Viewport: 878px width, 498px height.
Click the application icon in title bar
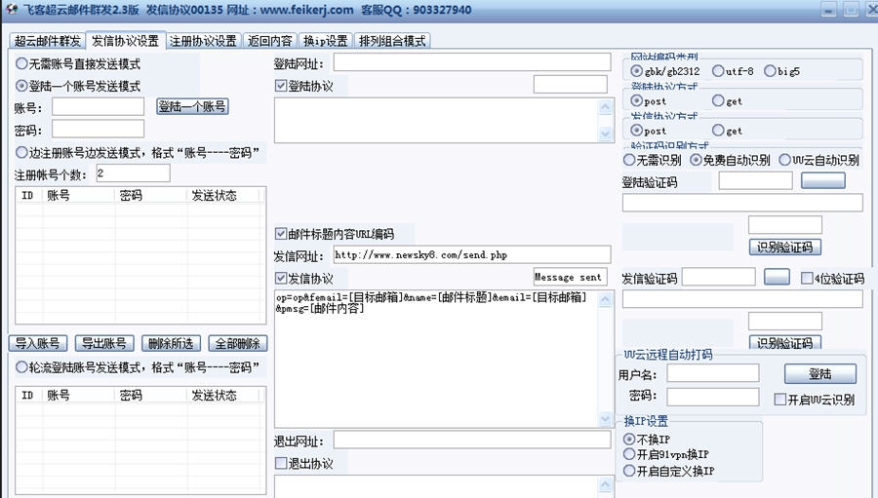11,9
